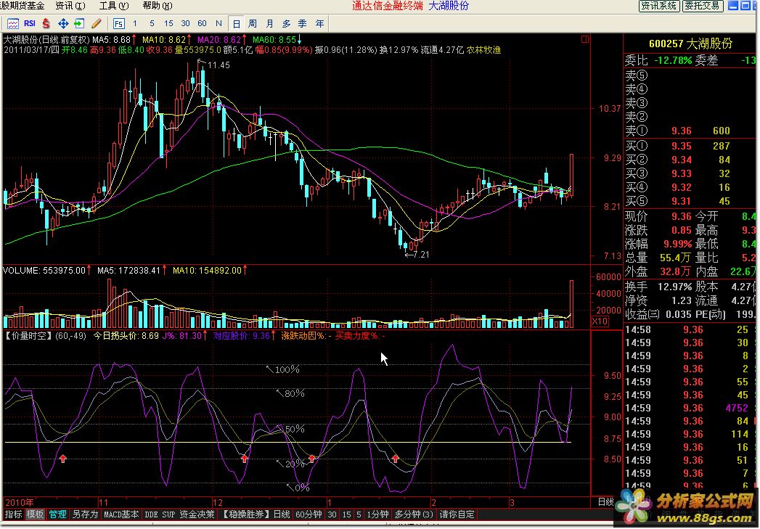Switch to 15-minute period in toolbar

click(x=168, y=23)
